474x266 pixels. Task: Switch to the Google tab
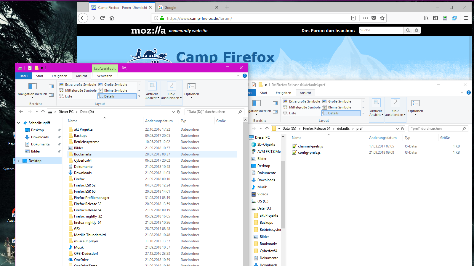point(188,7)
